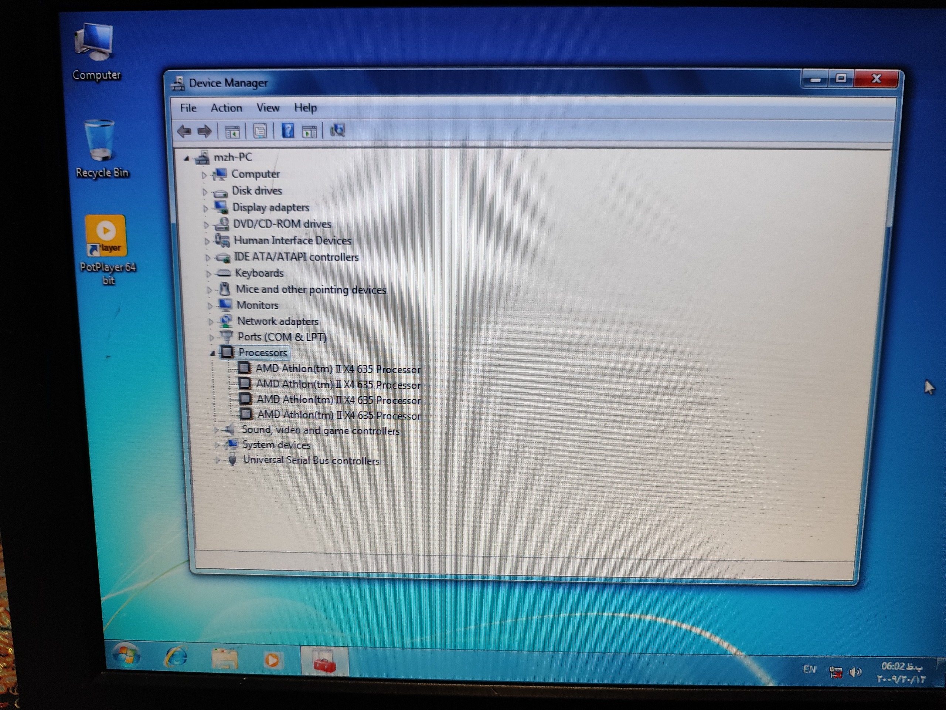946x710 pixels.
Task: Click Scan for hardware changes icon
Action: coord(337,130)
